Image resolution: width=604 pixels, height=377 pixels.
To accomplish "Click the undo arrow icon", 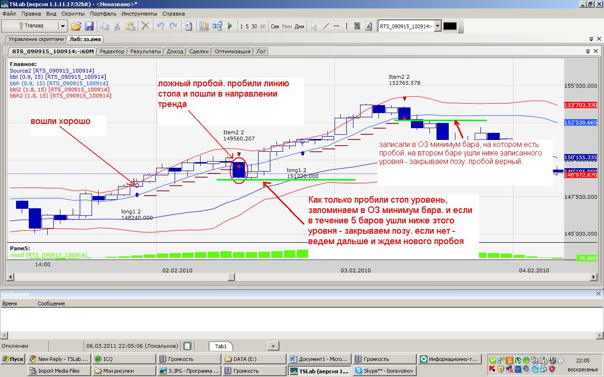I will [160, 26].
